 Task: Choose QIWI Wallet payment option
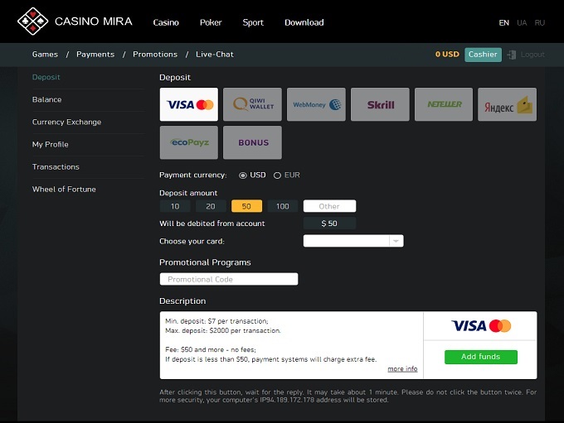click(x=252, y=105)
